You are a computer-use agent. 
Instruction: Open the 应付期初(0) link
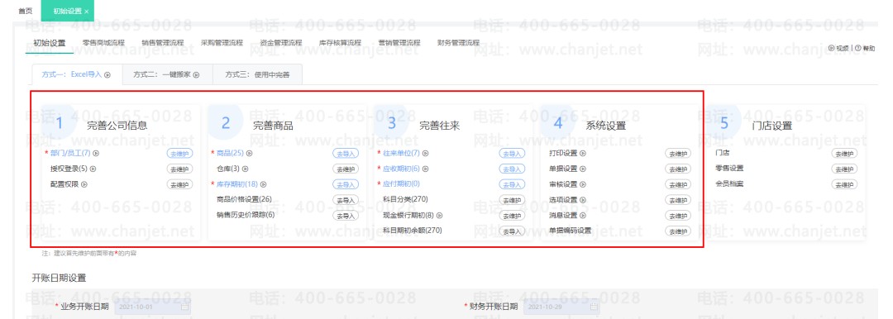coord(402,184)
